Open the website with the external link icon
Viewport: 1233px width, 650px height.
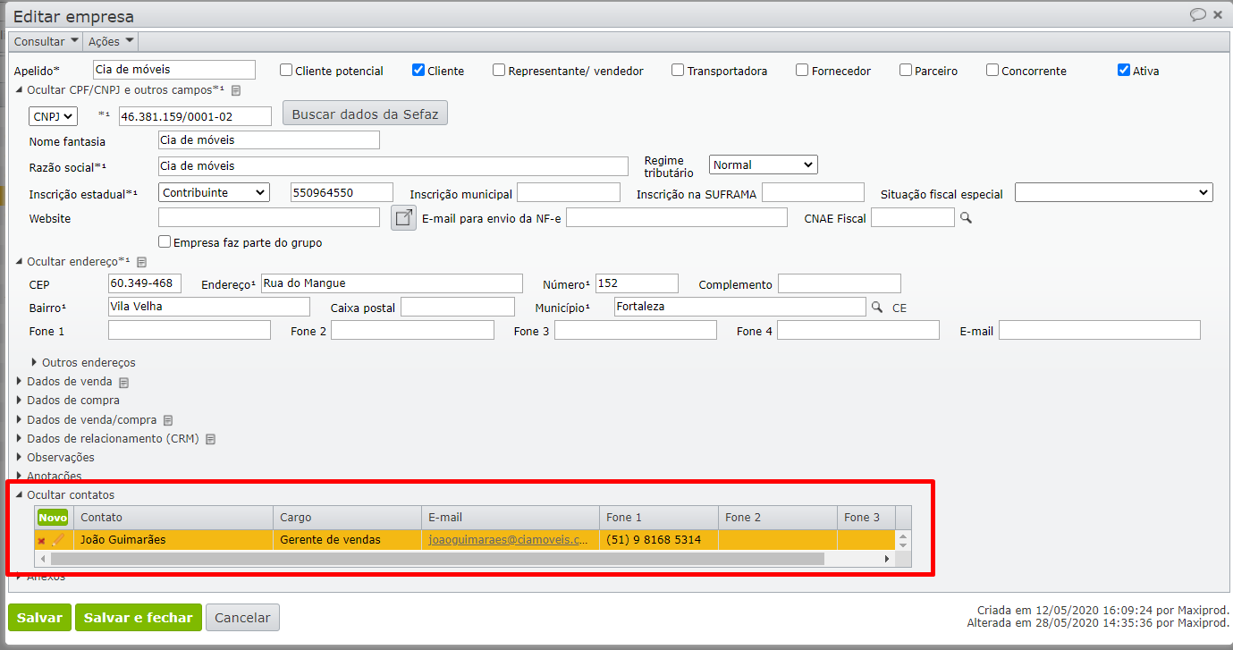click(403, 216)
